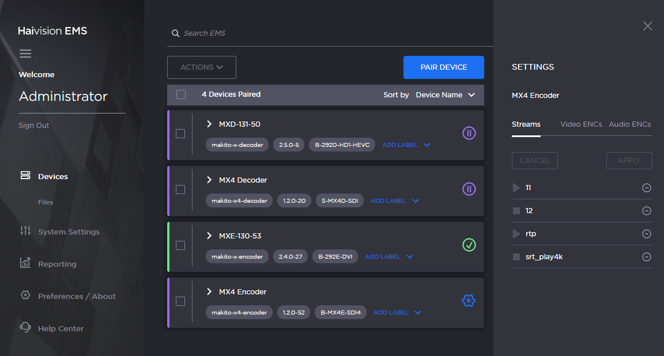Screen dimensions: 664x356
Task: Select the checkbox for MX4 Decoder
Action: click(x=180, y=190)
